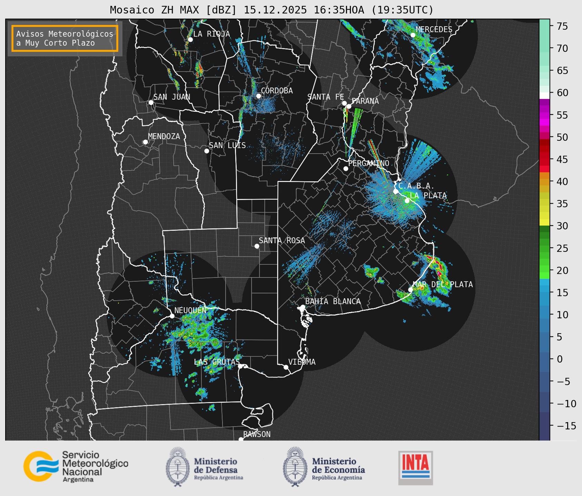
Task: Click the MAR DEL PLATA city marker dot
Action: click(411, 290)
